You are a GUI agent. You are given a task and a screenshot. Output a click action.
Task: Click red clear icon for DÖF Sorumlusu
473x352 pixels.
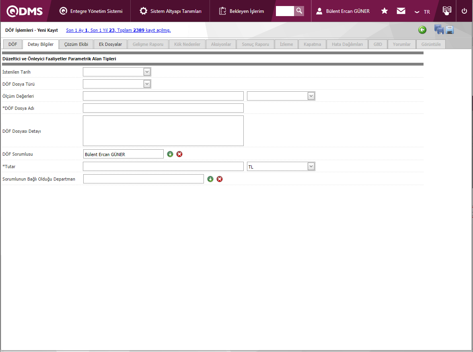[179, 154]
